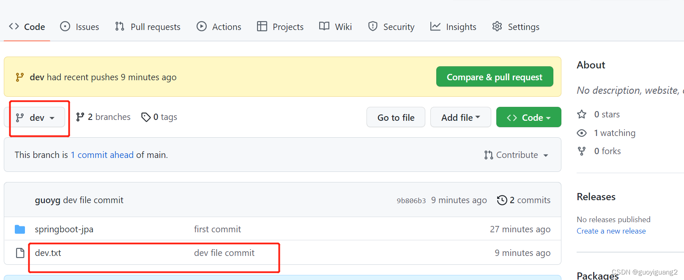Click the Actions play icon
This screenshot has width=684, height=280.
pos(202,27)
